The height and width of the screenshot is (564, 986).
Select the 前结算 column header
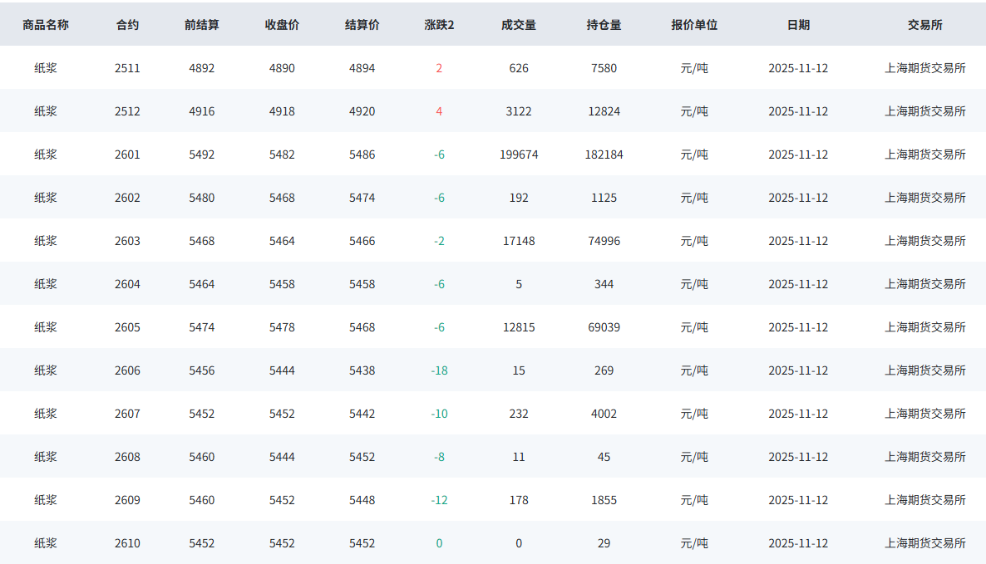click(x=202, y=25)
